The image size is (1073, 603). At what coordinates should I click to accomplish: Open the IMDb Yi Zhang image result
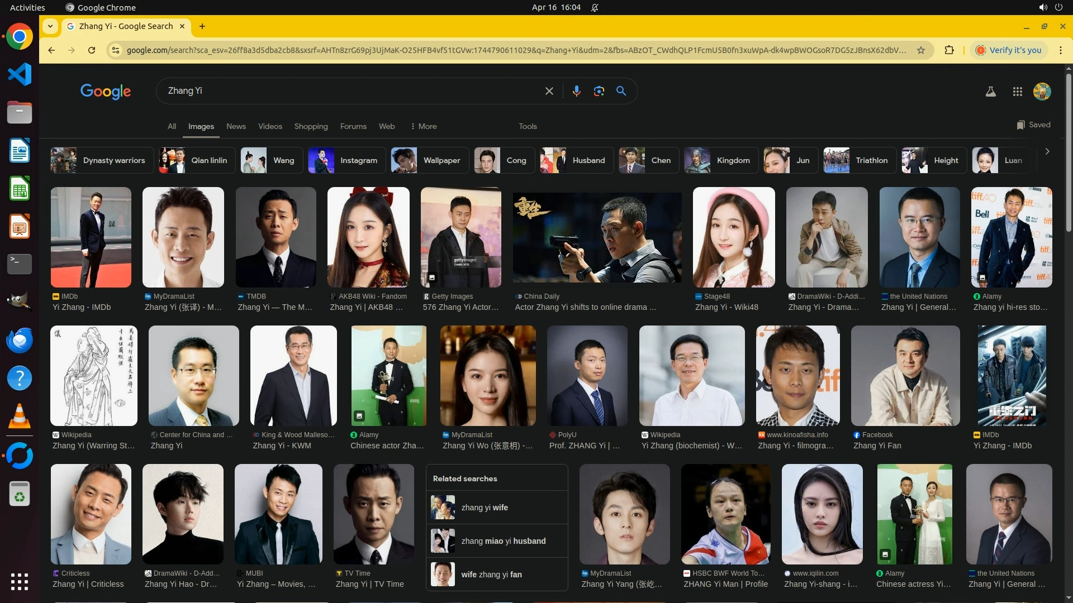click(91, 237)
